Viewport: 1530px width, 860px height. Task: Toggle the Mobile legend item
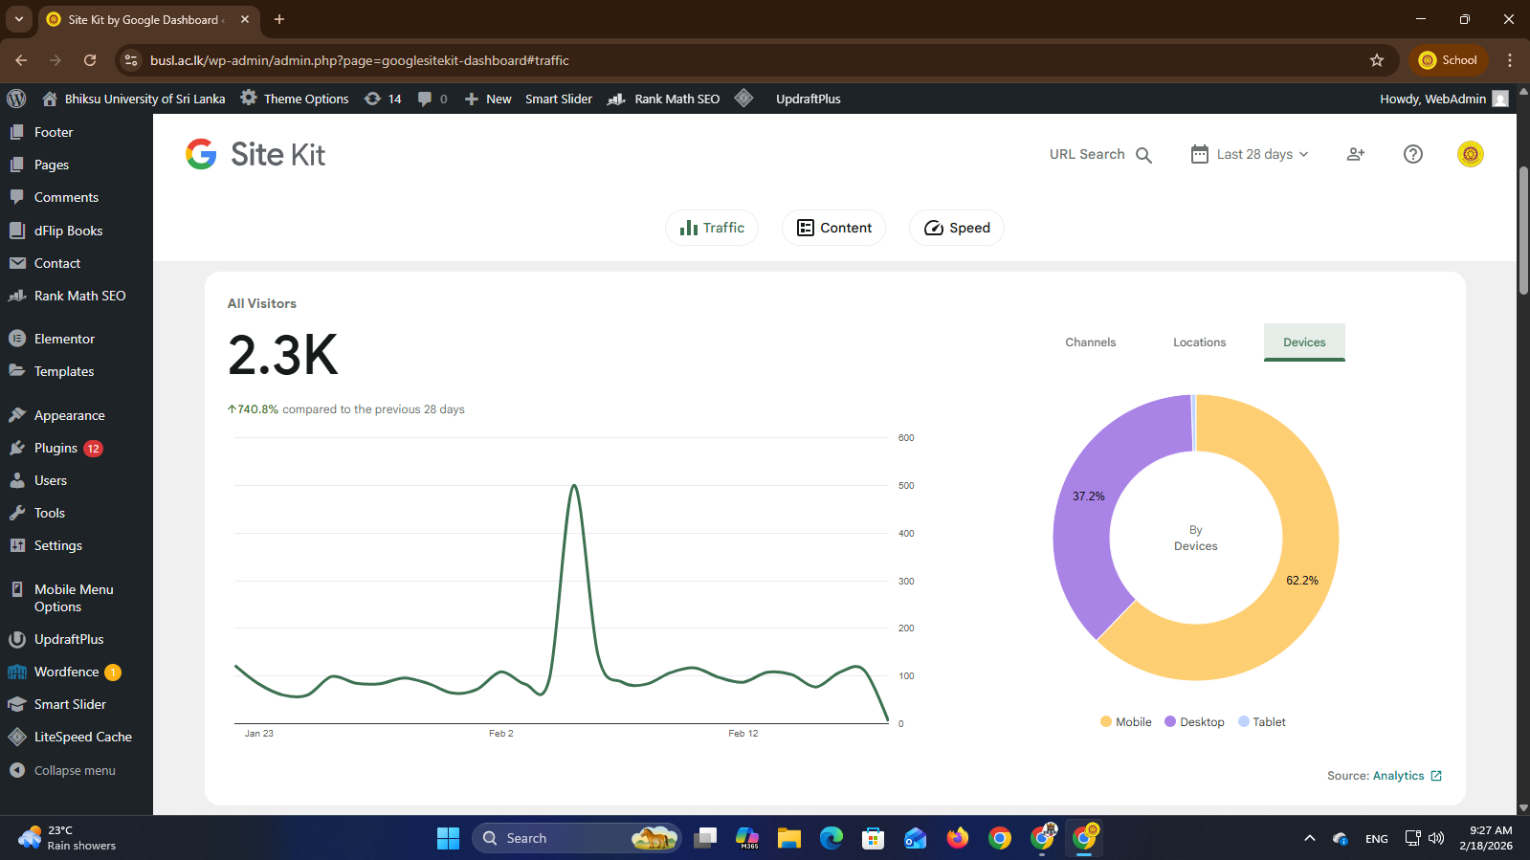tap(1125, 722)
